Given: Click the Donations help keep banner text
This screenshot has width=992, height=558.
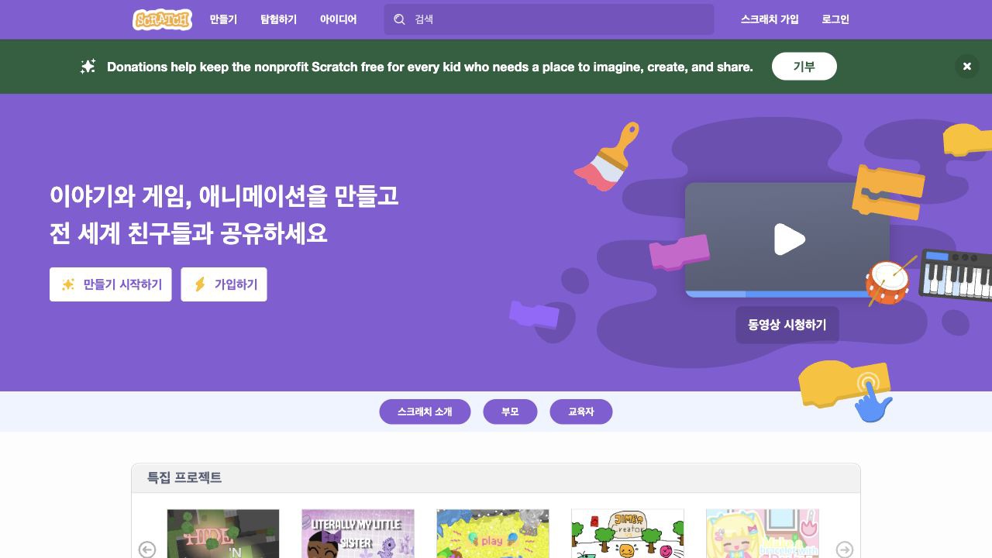Looking at the screenshot, I should [430, 67].
